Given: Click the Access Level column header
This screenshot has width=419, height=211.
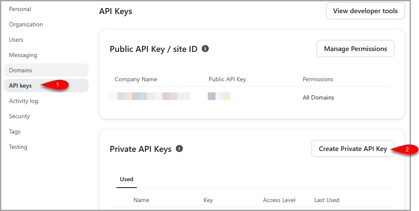Looking at the screenshot, I should tap(279, 200).
